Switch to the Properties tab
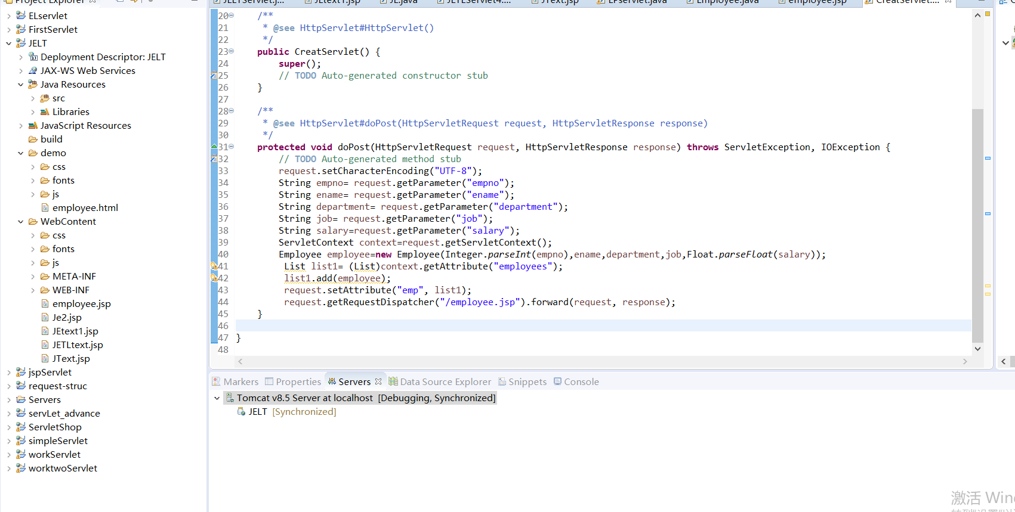The image size is (1015, 512). pos(293,381)
